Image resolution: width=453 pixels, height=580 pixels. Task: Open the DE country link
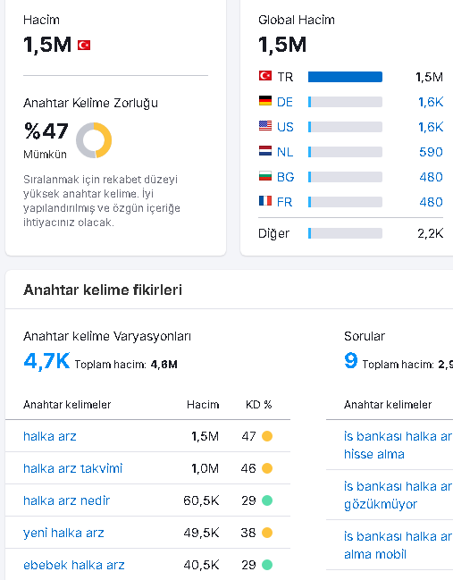[285, 102]
